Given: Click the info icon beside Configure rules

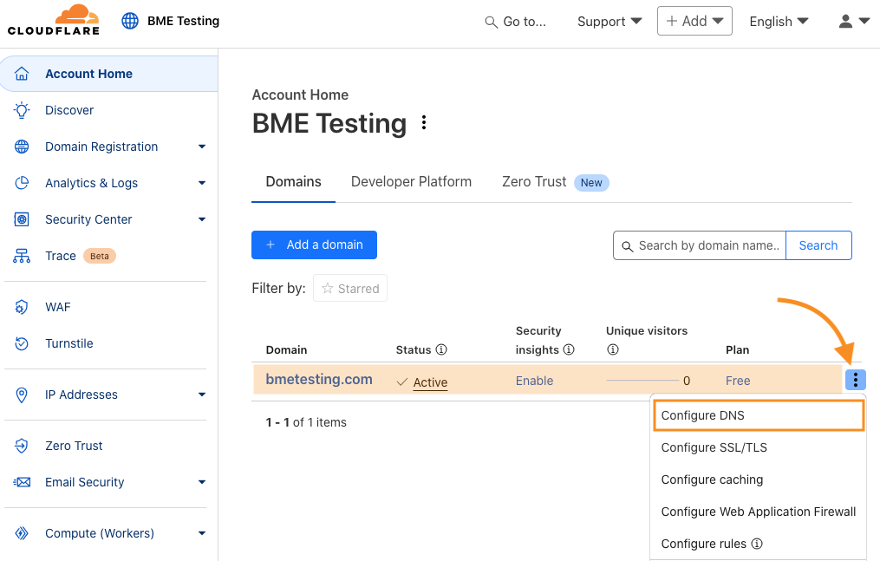Looking at the screenshot, I should 757,544.
